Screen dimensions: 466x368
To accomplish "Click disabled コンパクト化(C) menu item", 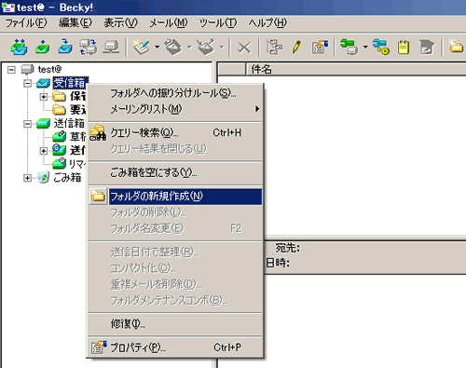I will pos(175,268).
